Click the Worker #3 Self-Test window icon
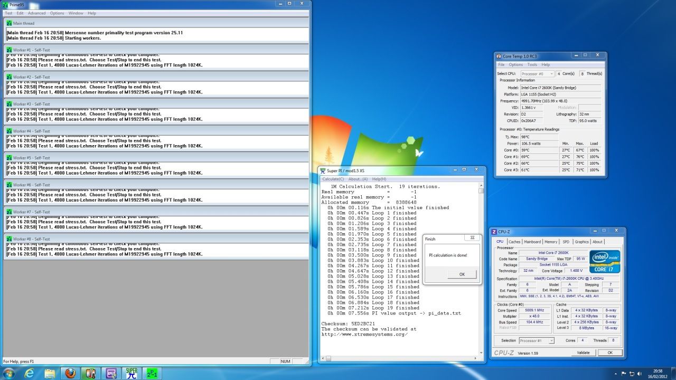 click(x=9, y=104)
